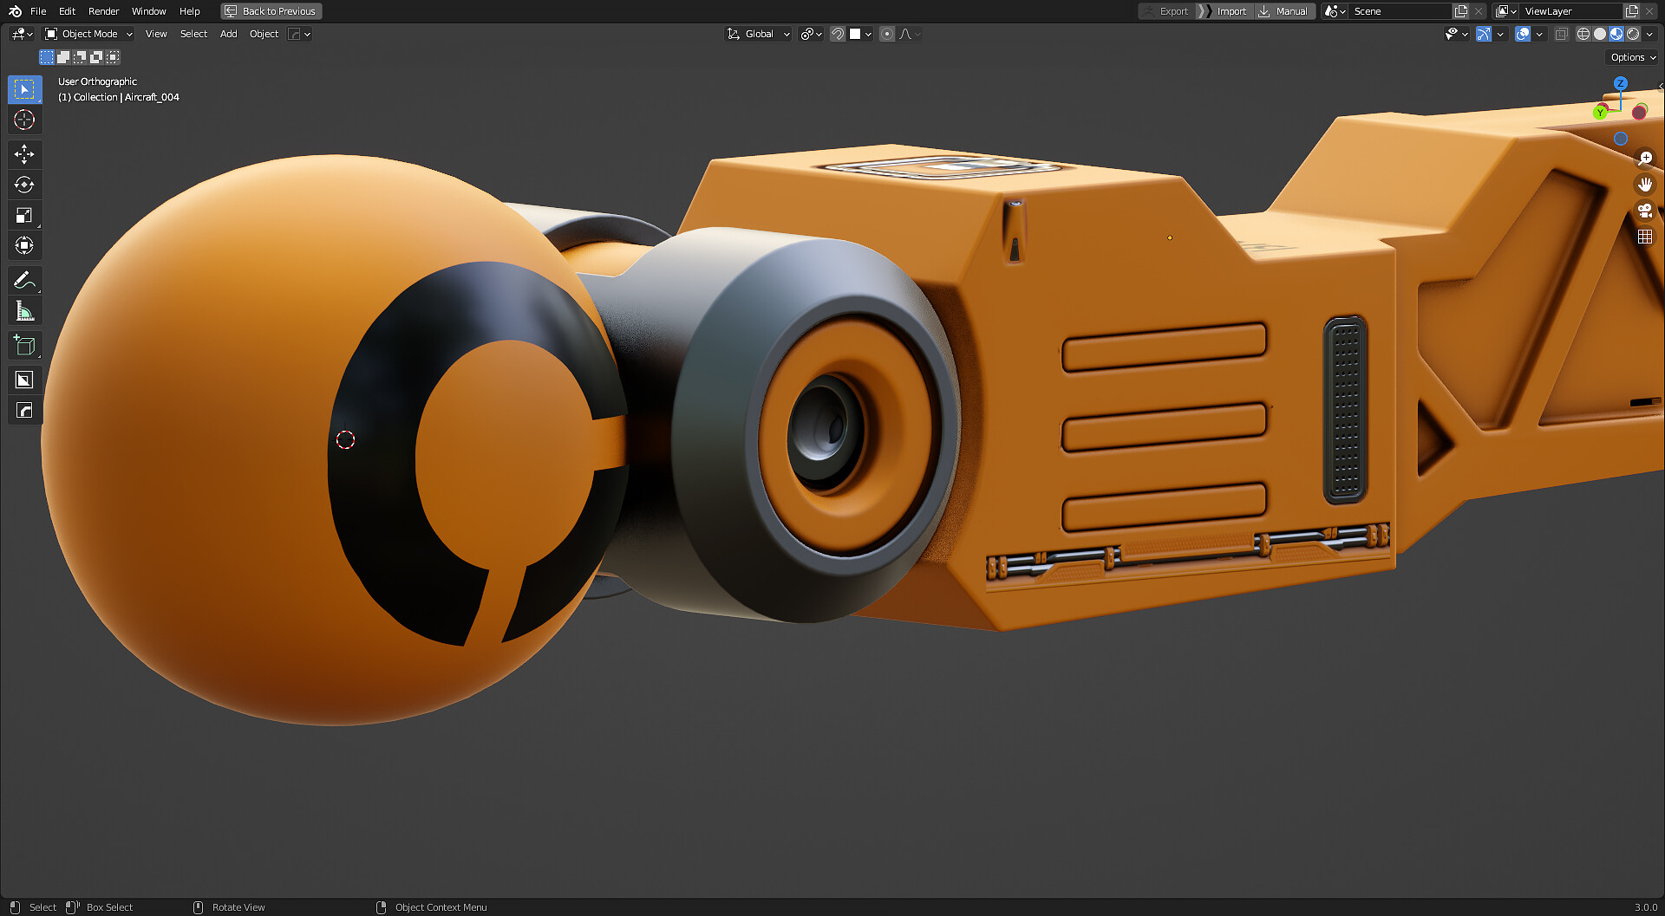The height and width of the screenshot is (916, 1665).
Task: Open the Global transform orientation dropdown
Action: point(757,34)
